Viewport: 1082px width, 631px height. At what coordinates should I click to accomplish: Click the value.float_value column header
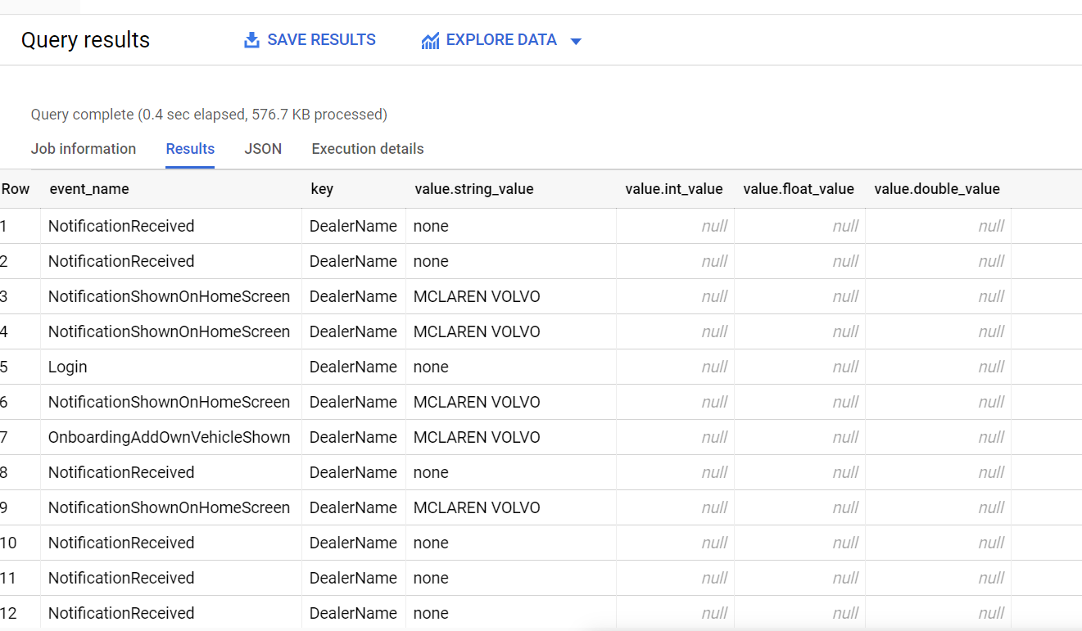click(799, 189)
